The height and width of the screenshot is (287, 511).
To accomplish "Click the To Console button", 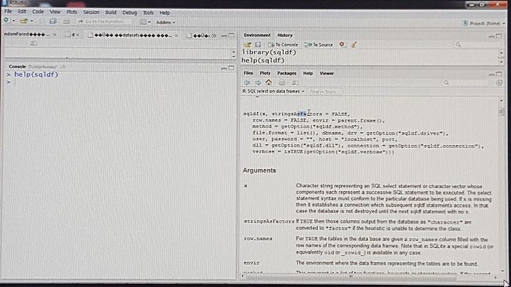I will (x=283, y=45).
